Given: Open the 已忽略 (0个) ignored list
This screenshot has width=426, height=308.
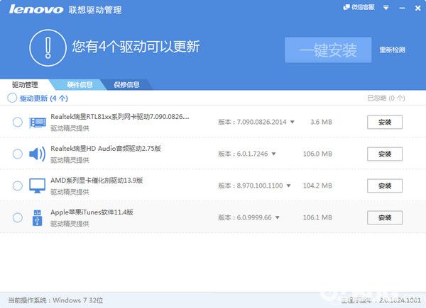Looking at the screenshot, I should (x=386, y=98).
